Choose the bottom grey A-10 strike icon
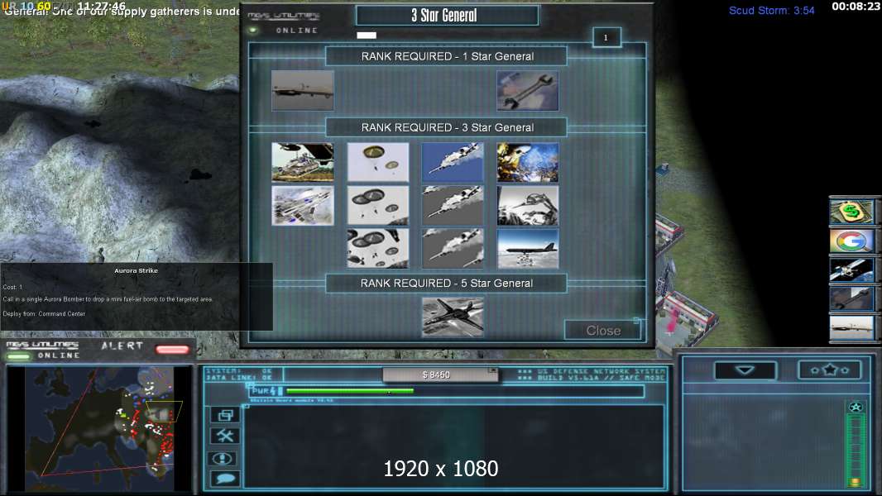Viewport: 882px width, 496px height. click(x=453, y=248)
